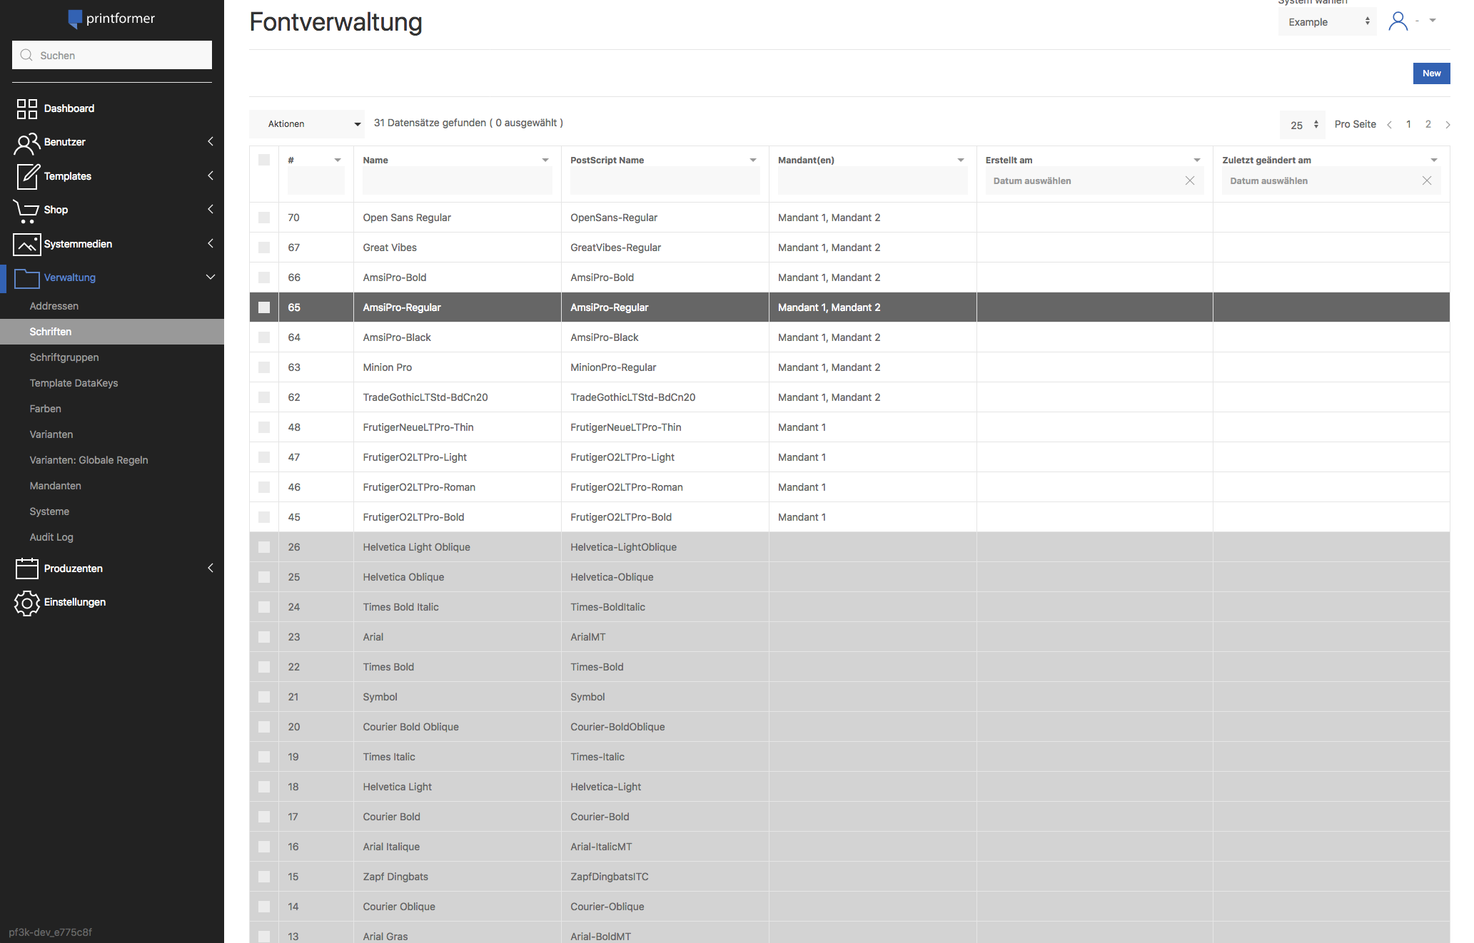Open Audit Log in the sidebar
Screen dimensions: 1474x943
coord(51,537)
